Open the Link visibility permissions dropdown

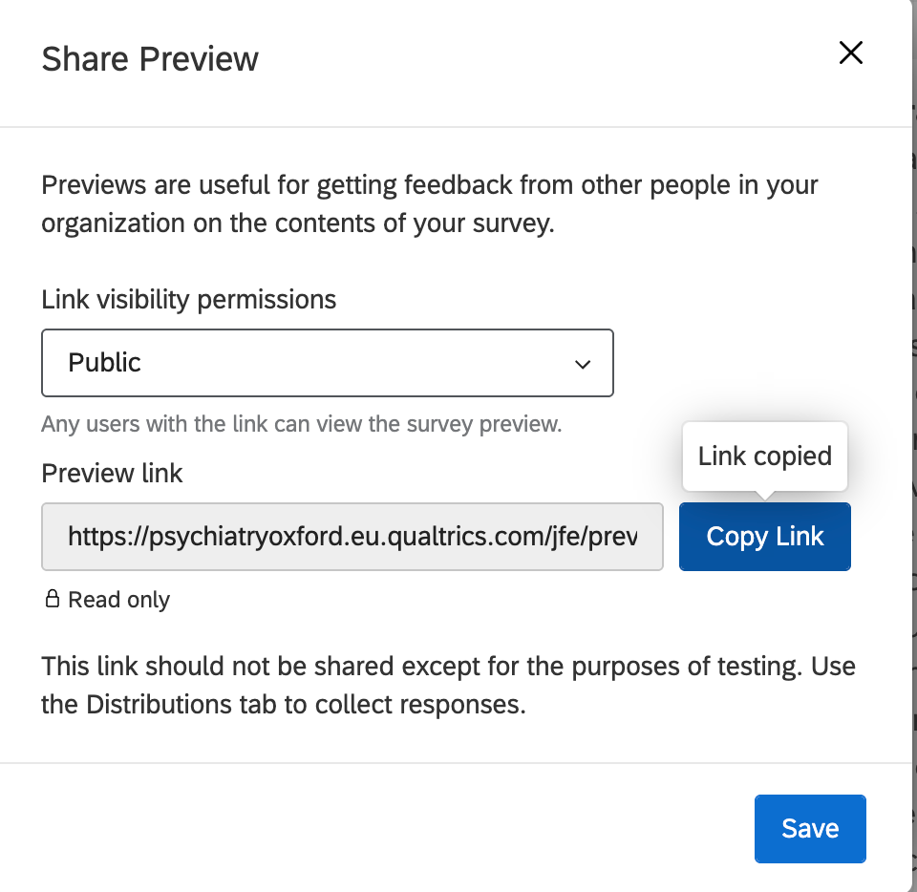pyautogui.click(x=328, y=362)
